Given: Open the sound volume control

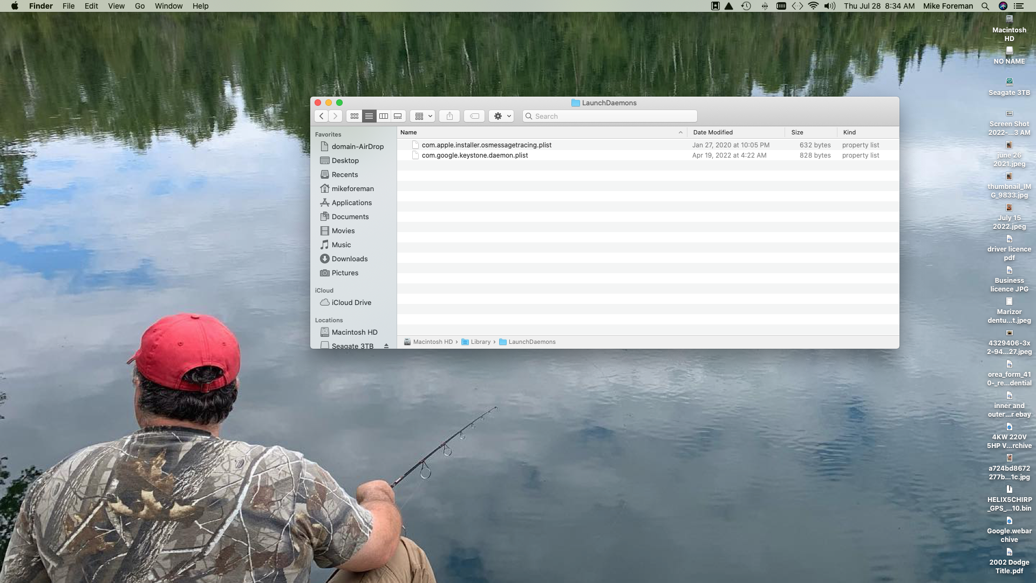Looking at the screenshot, I should [830, 6].
